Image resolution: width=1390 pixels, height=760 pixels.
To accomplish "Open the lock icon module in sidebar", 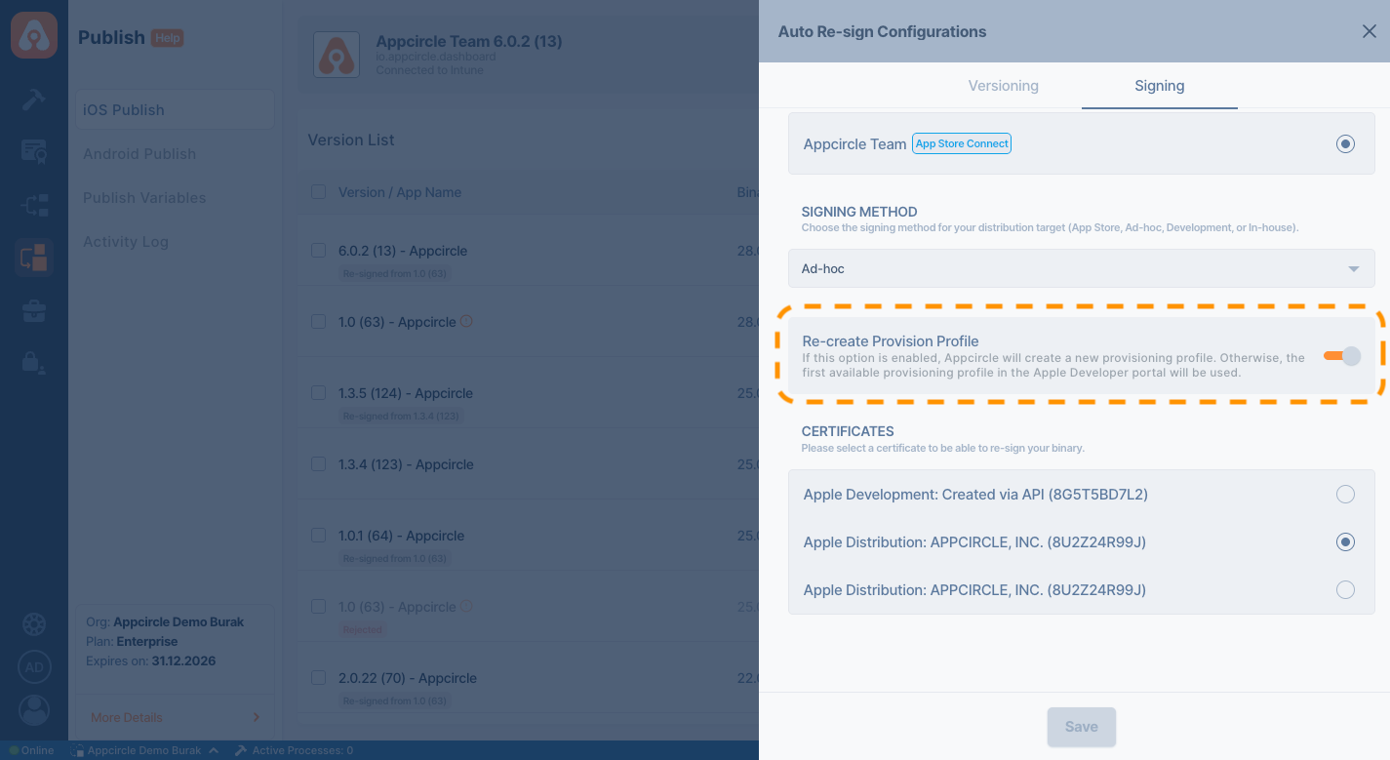I will (x=34, y=363).
